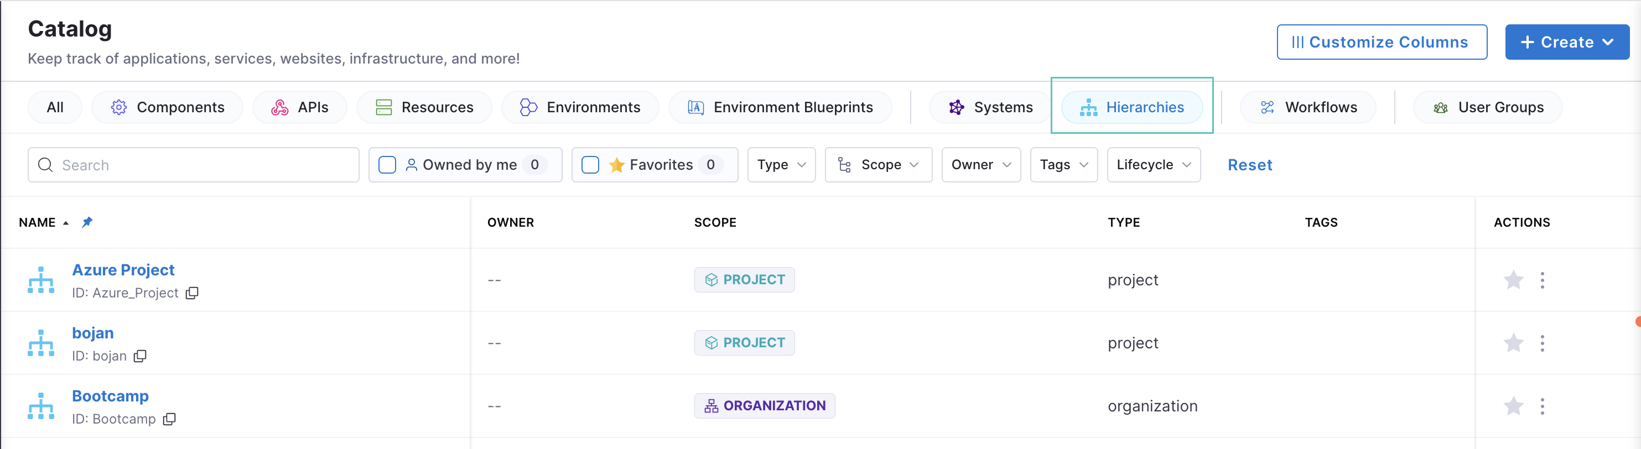This screenshot has width=1641, height=449.
Task: Enable the Owned by me checkbox
Action: [x=387, y=165]
